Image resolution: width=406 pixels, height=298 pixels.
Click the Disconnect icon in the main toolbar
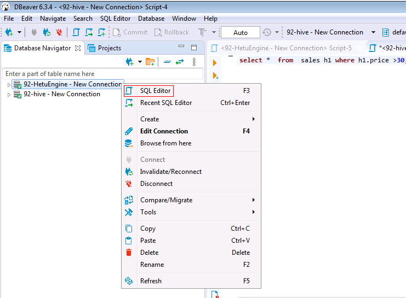point(59,32)
